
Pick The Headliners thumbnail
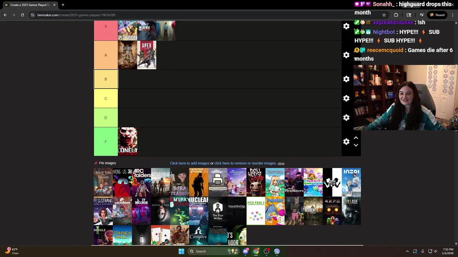(x=294, y=182)
